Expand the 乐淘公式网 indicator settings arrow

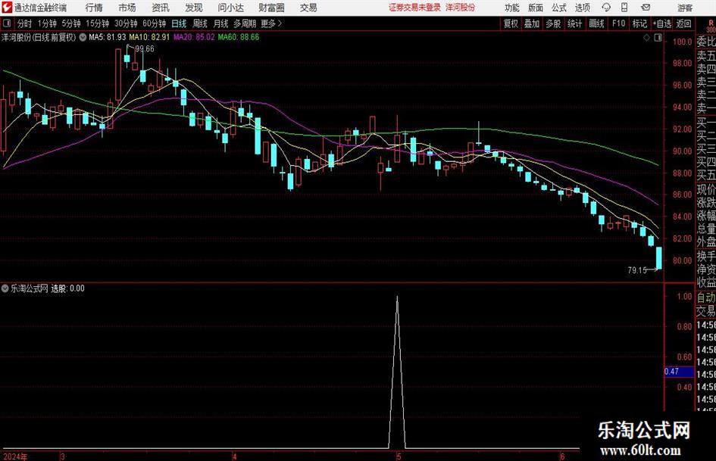pos(5,288)
